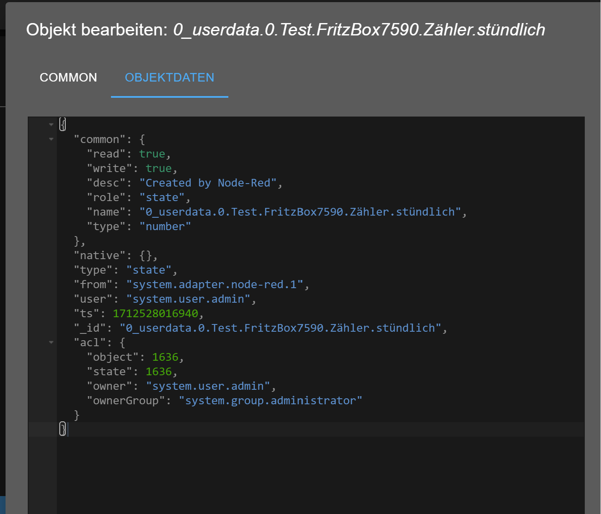The image size is (601, 514).
Task: Click the "type": "number" value
Action: [x=165, y=226]
